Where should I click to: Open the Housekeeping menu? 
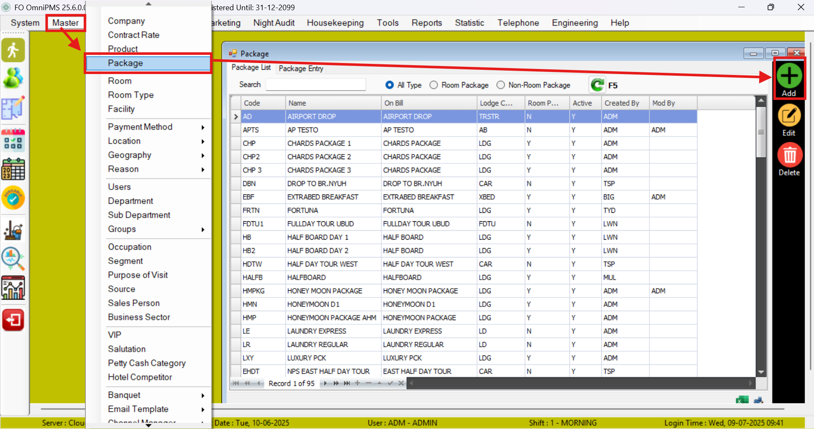coord(335,23)
